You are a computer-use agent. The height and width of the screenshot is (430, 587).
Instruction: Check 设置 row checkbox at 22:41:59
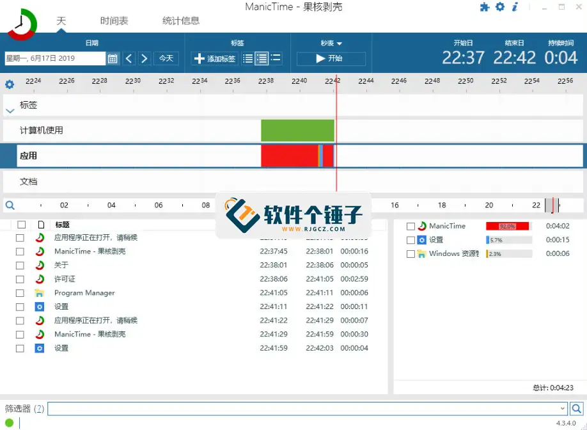20,349
